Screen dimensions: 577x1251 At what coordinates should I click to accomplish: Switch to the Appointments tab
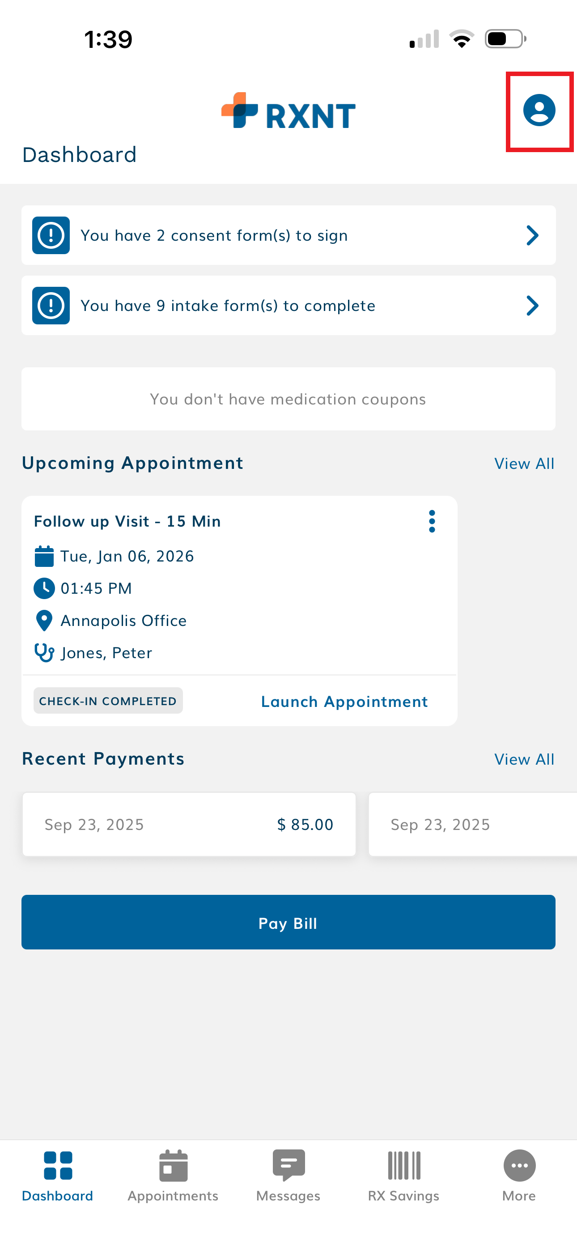pos(173,1175)
